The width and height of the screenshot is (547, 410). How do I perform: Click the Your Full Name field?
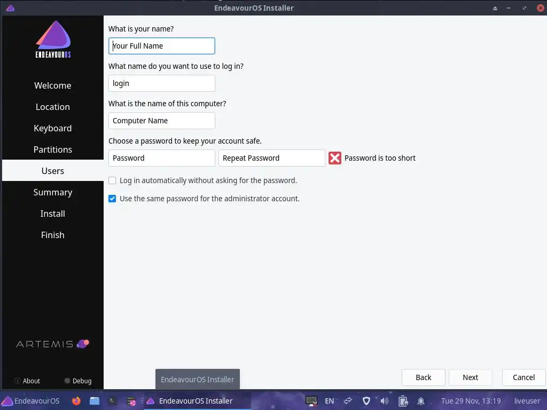coord(161,46)
